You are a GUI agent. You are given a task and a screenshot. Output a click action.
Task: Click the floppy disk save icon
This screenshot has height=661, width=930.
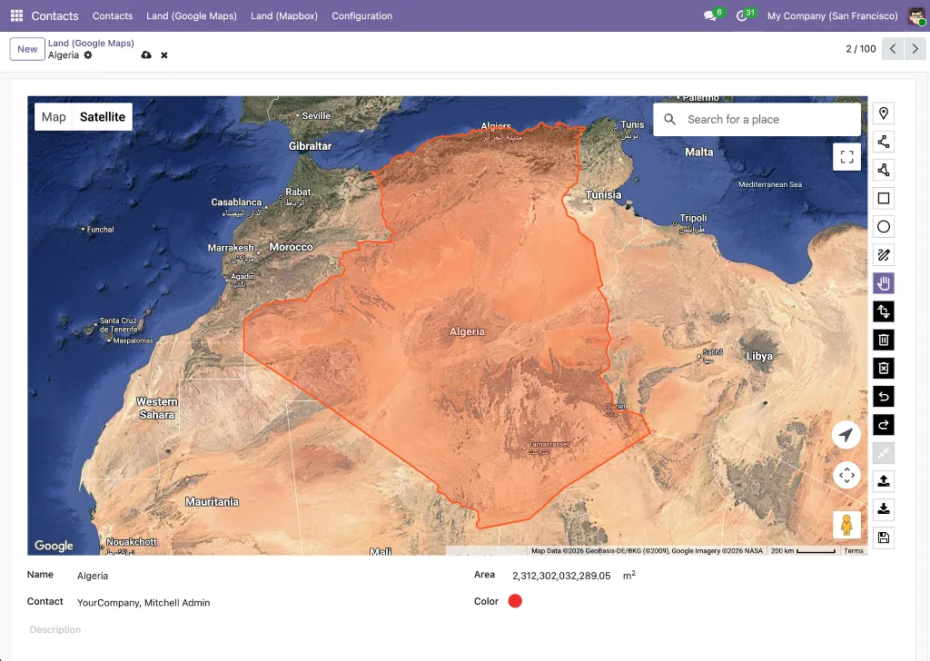(883, 538)
